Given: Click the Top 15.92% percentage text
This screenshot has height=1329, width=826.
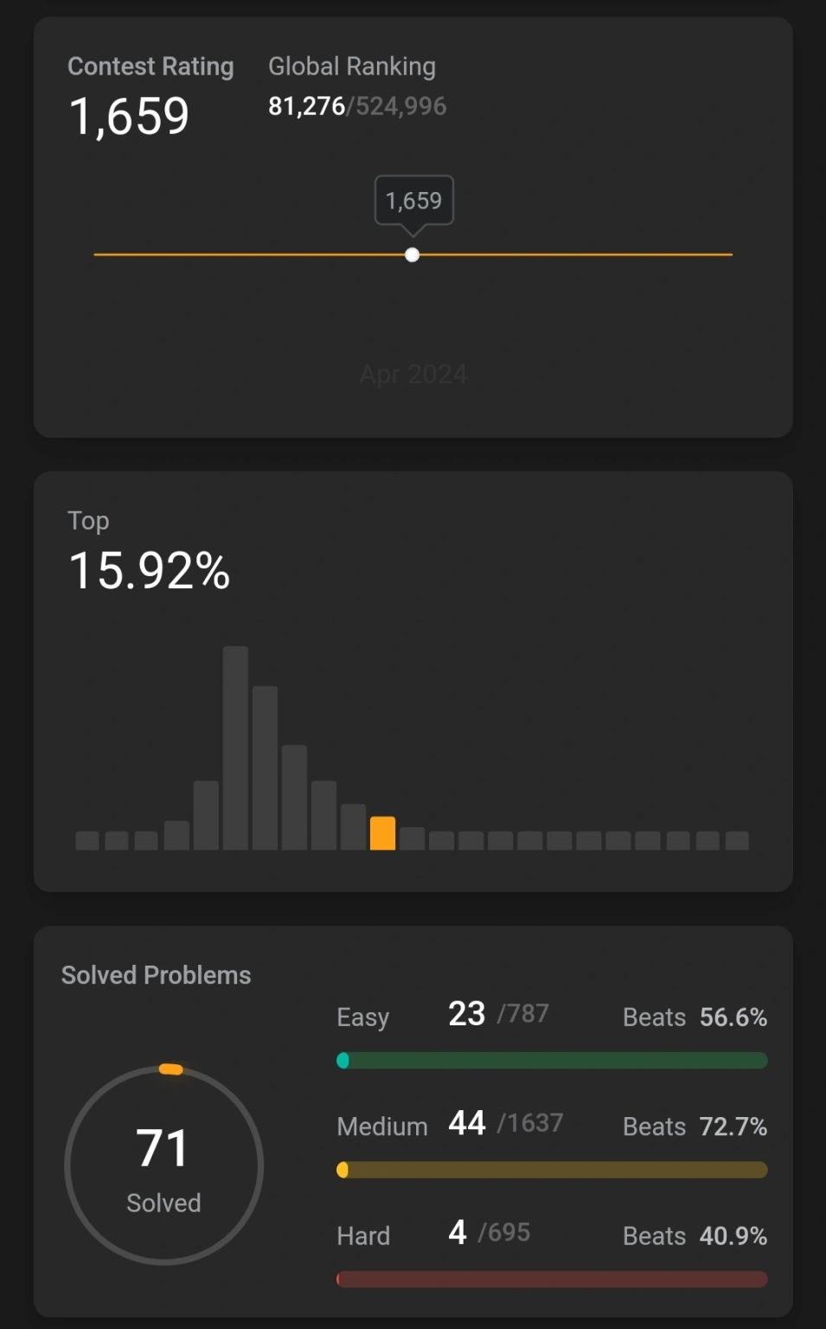Looking at the screenshot, I should 150,571.
